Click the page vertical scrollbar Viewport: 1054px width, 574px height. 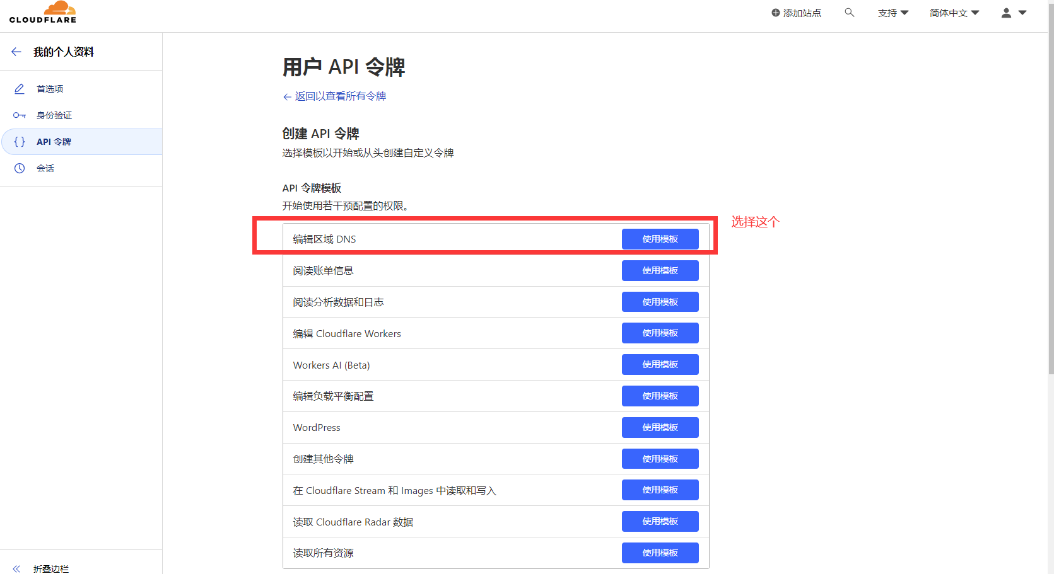click(1051, 189)
